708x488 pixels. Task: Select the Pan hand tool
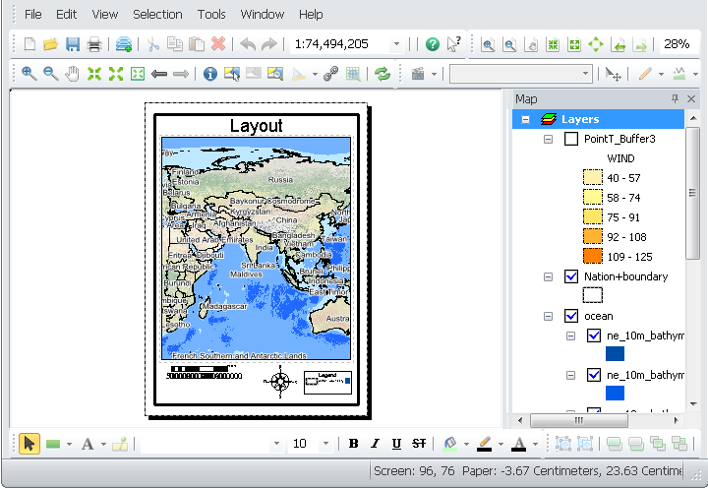click(x=72, y=74)
